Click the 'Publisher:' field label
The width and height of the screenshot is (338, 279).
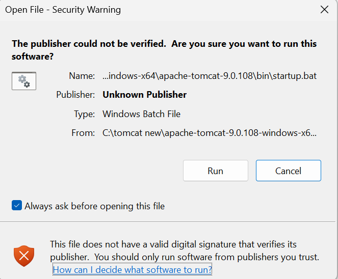pos(75,95)
